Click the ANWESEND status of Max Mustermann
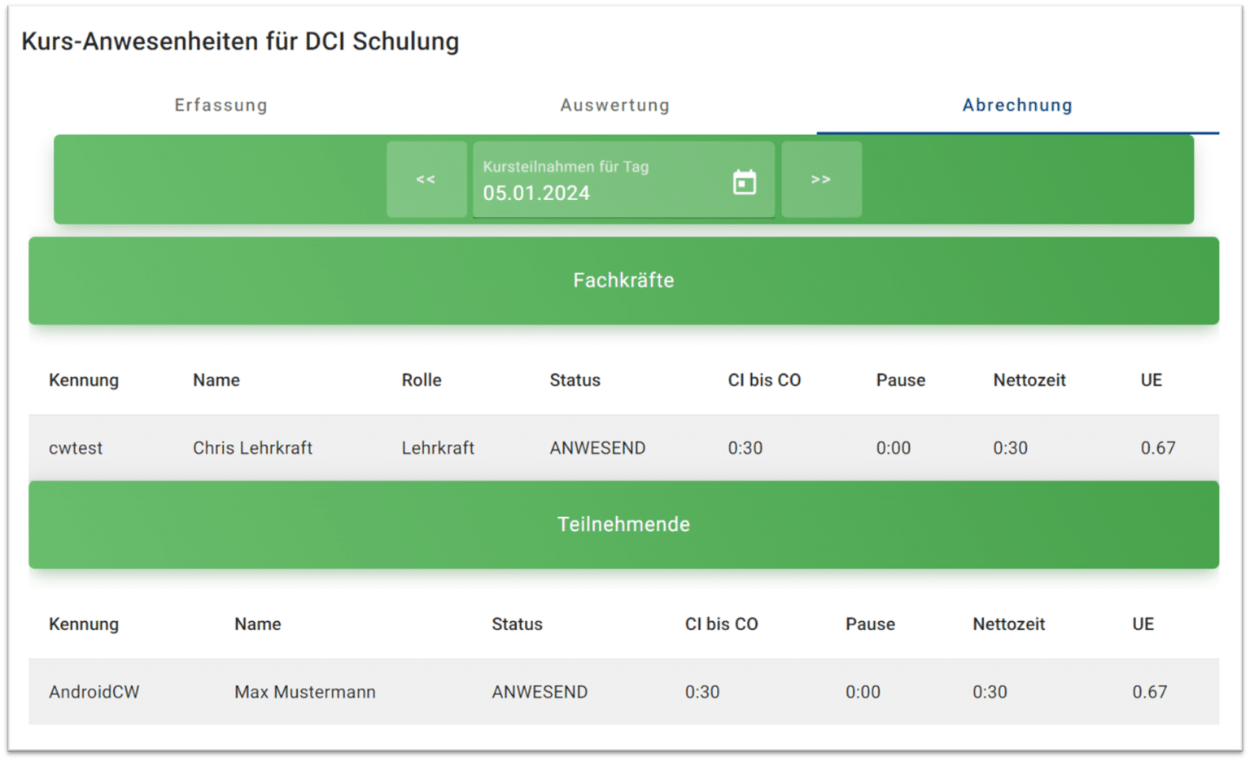Screen dimensions: 1250x761 (540, 692)
